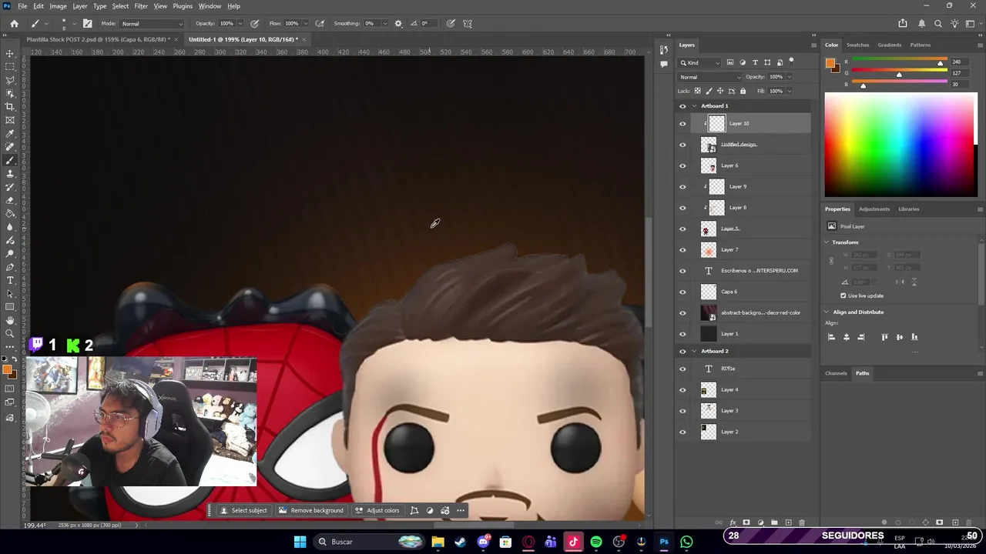986x554 pixels.
Task: Open layer blend mode Normal dropdown
Action: click(x=709, y=77)
